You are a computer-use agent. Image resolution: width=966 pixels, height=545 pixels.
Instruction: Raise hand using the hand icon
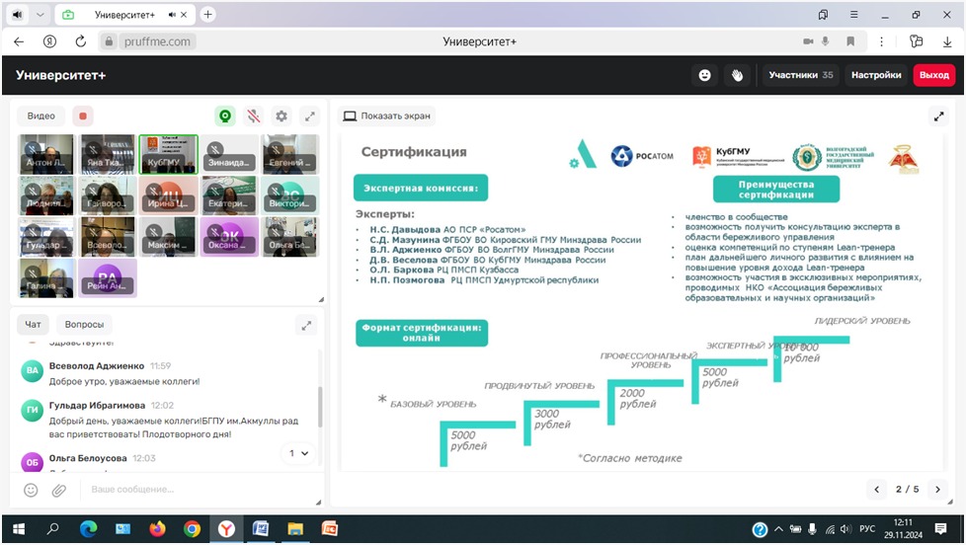pyautogui.click(x=737, y=75)
